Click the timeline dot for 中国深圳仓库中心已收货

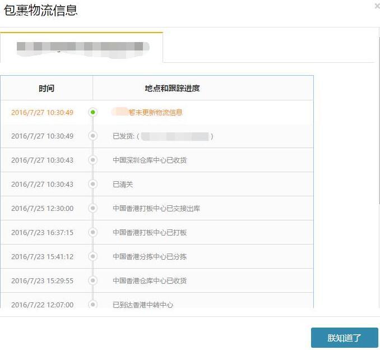coord(93,160)
